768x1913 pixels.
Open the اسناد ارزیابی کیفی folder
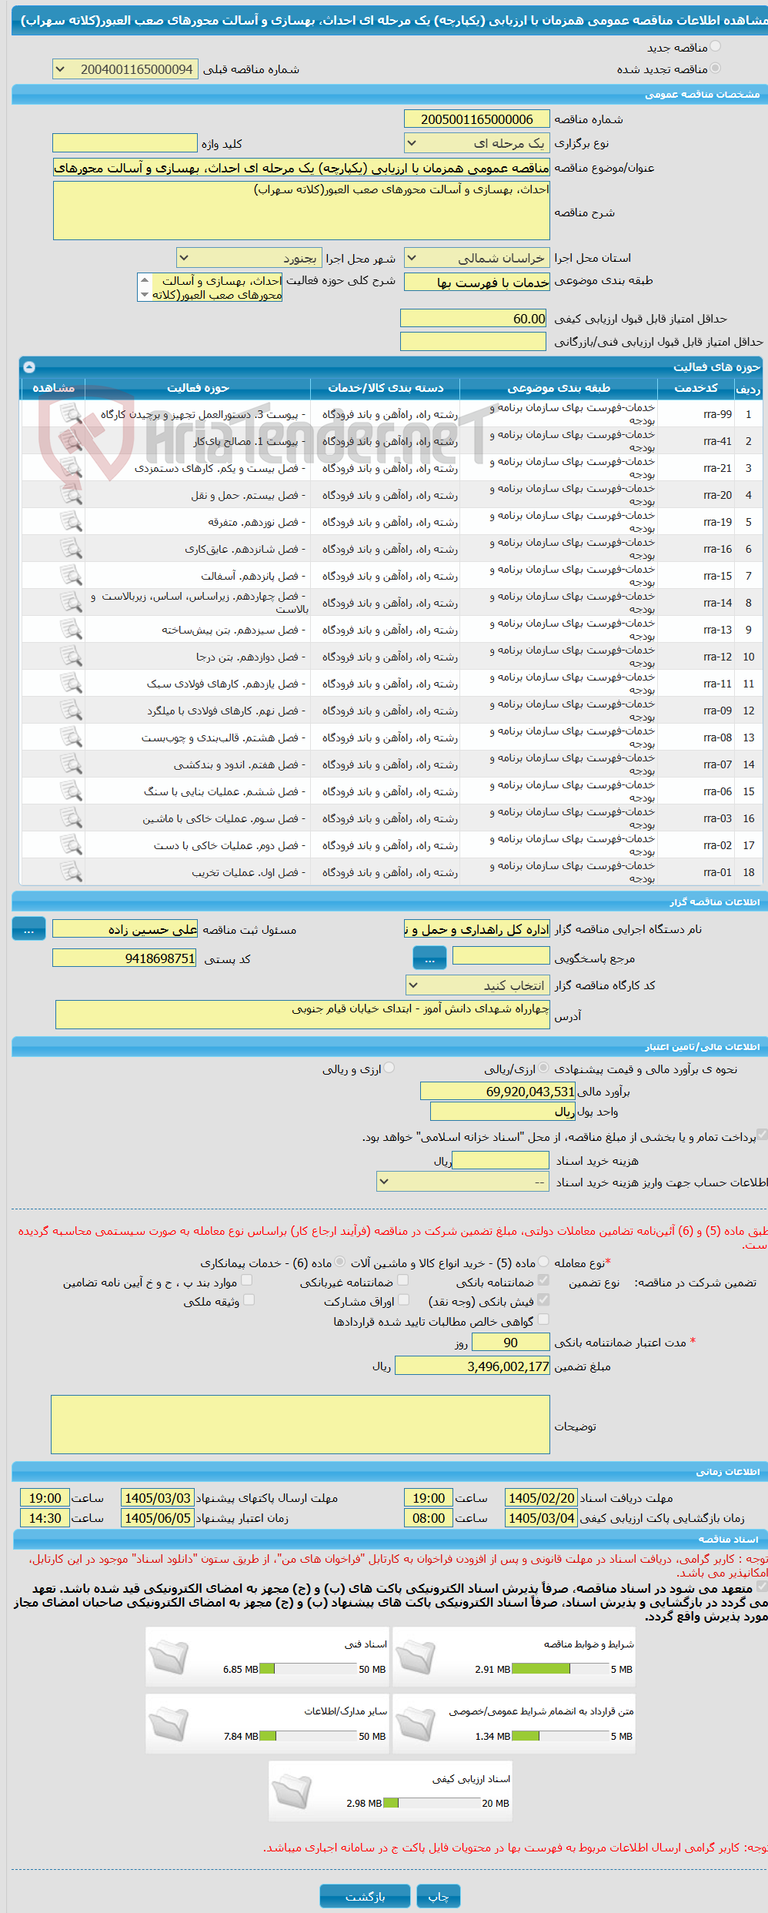point(292,1791)
